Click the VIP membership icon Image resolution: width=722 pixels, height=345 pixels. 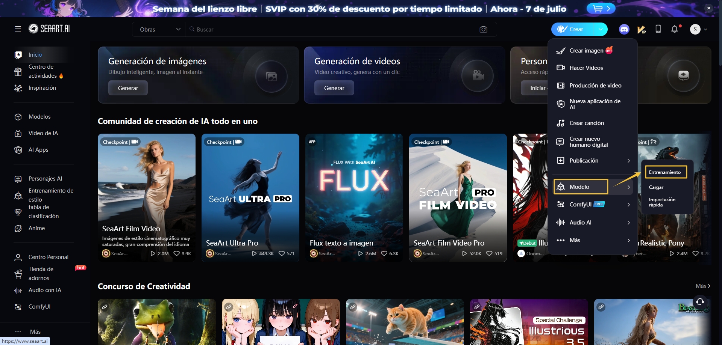[x=641, y=29]
